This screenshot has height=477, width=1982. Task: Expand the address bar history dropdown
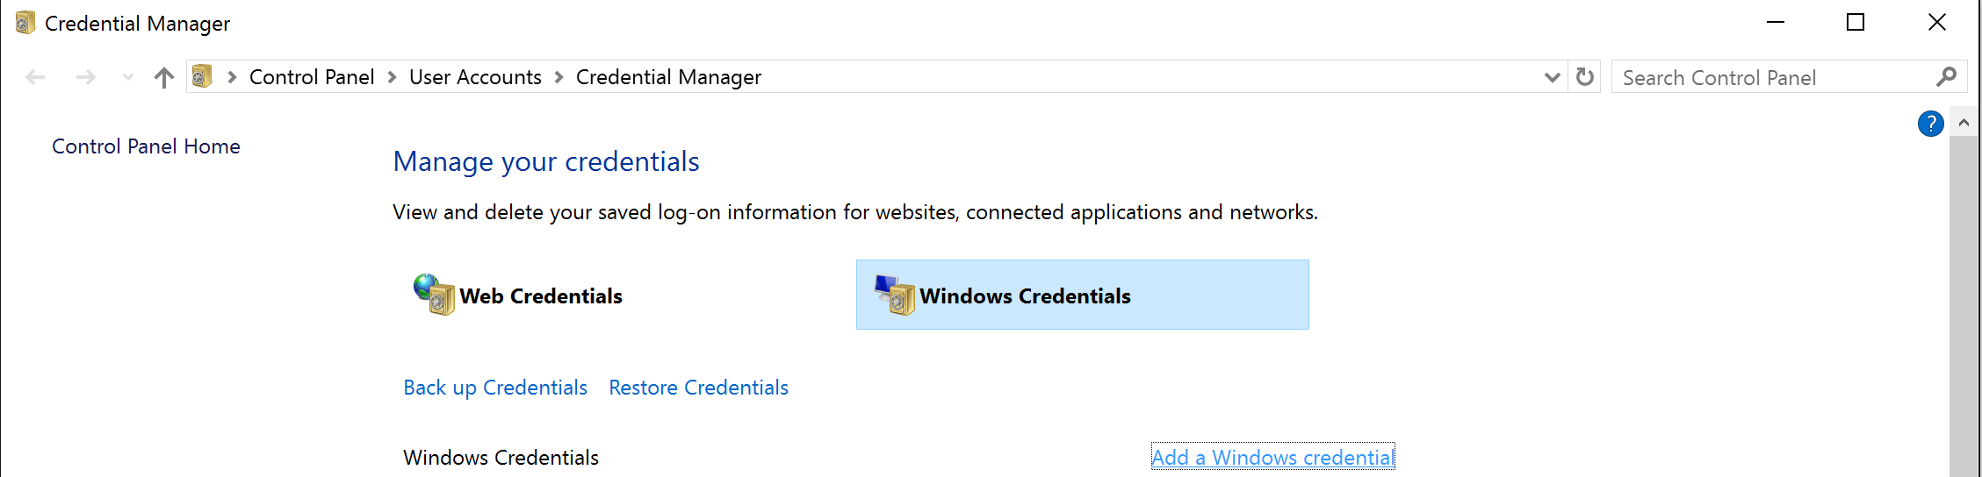[1552, 77]
